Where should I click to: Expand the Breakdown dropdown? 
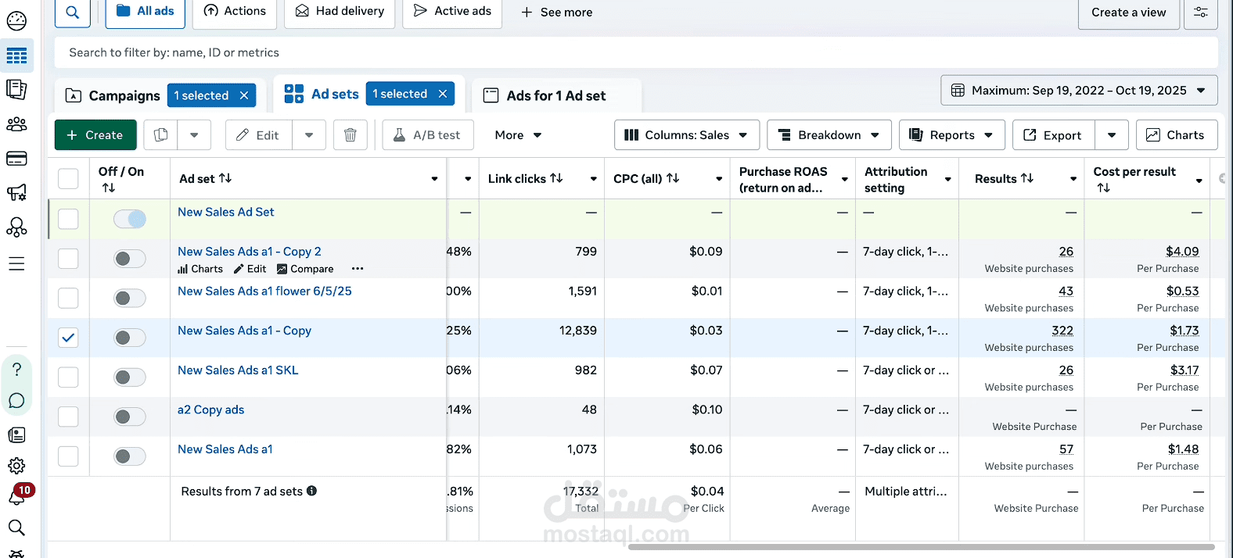click(830, 135)
